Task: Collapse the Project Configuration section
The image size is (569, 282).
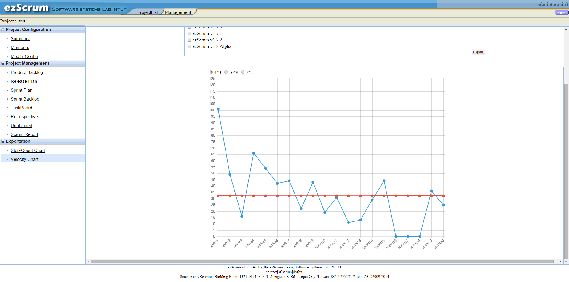Action: coord(3,30)
